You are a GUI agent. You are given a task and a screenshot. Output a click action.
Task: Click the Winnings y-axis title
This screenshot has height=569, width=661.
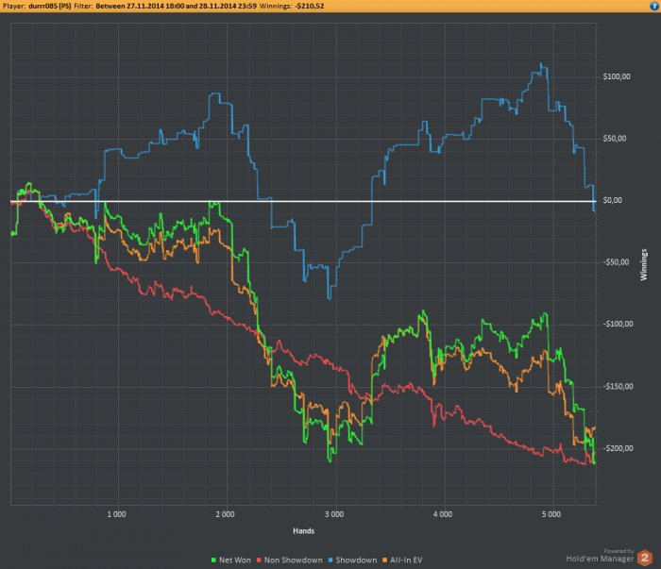pos(644,264)
